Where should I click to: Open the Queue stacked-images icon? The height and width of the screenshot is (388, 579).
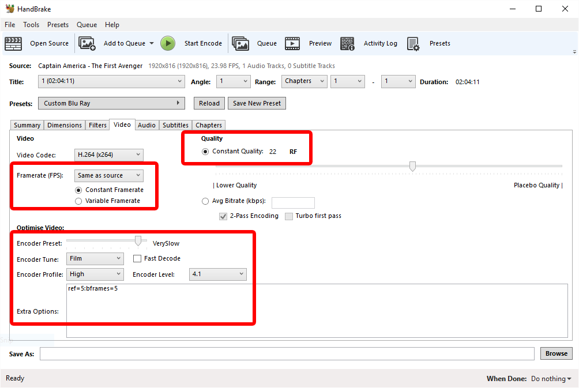click(x=240, y=44)
